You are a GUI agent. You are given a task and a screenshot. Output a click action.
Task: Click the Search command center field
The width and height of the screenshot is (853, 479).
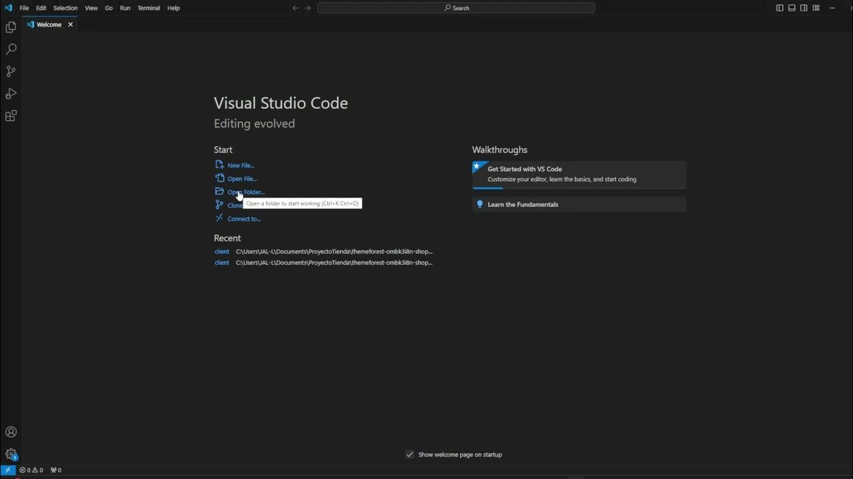click(x=456, y=8)
